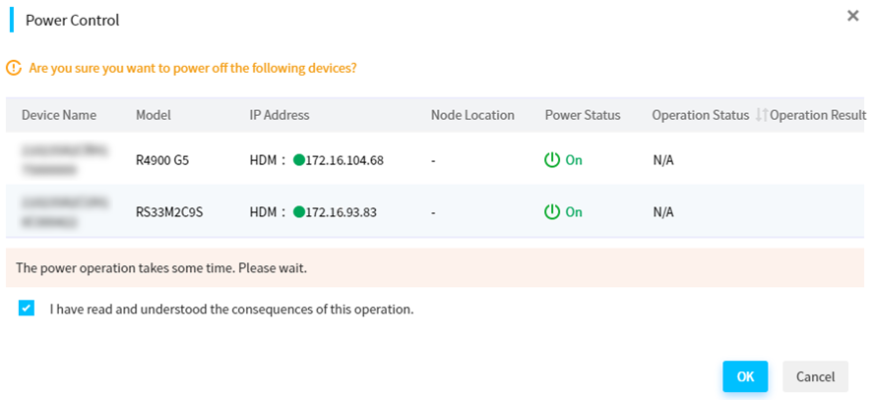
Task: Select the R4900 G5 device row
Action: click(x=435, y=160)
